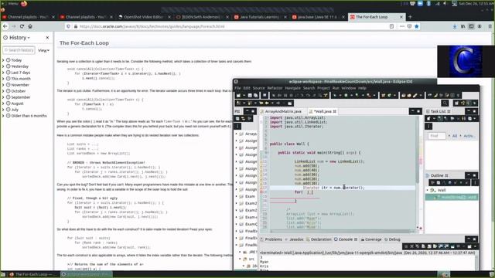The image size is (495, 278).
Task: Open the History sidebar title dropdown
Action: pyautogui.click(x=19, y=38)
